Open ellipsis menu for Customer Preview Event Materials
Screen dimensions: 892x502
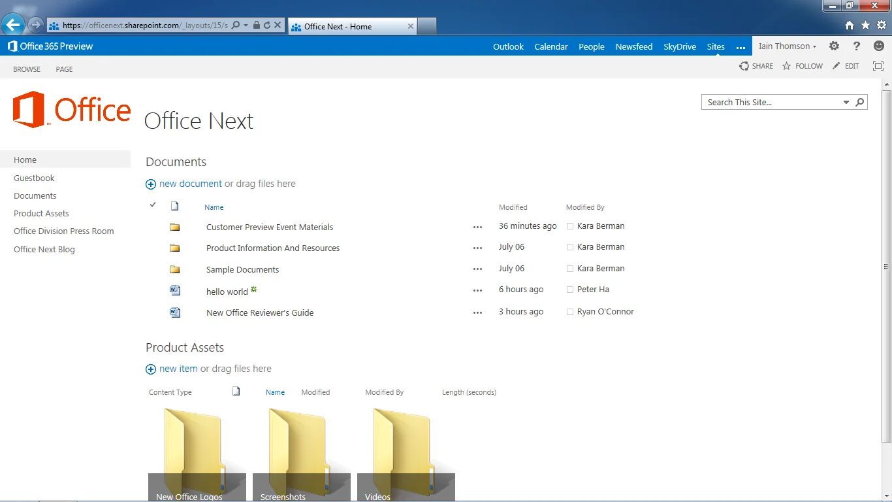[477, 227]
